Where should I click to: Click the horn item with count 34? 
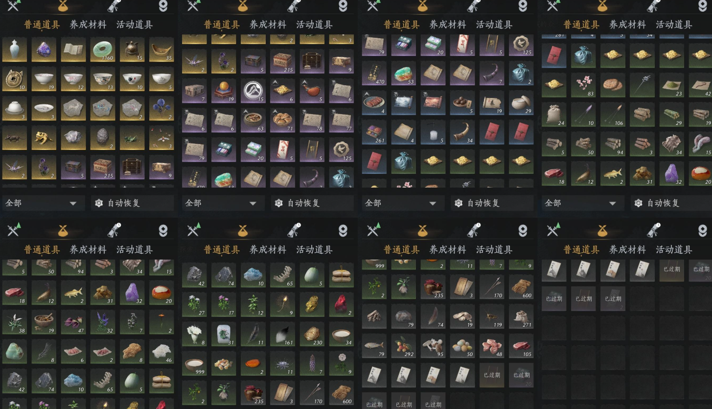[x=462, y=132]
